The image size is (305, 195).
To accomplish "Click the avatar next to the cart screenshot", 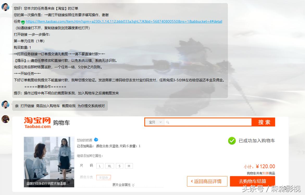I will click(x=5, y=119).
